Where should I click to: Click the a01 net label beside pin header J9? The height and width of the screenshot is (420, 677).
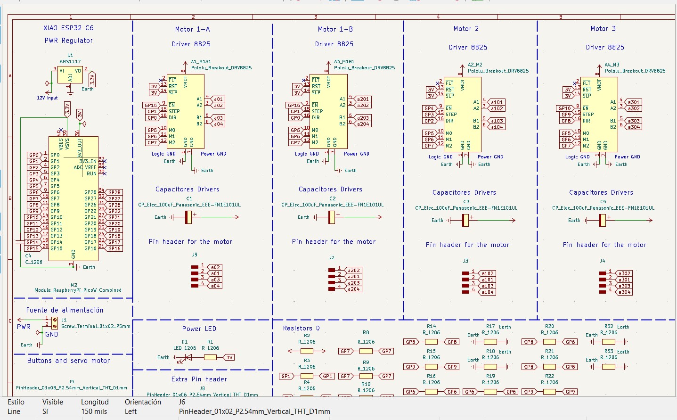point(215,272)
